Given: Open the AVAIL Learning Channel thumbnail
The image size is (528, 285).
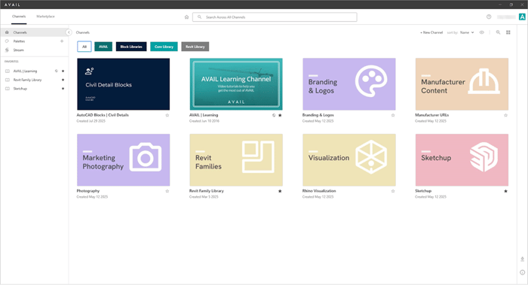Looking at the screenshot, I should tap(236, 84).
